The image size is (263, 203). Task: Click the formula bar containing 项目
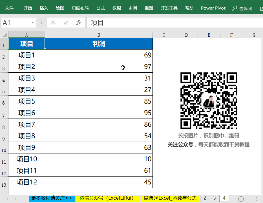click(x=174, y=23)
